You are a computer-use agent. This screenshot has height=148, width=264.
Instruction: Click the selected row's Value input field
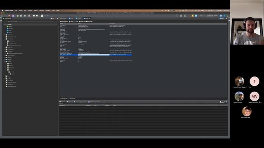tap(94, 55)
